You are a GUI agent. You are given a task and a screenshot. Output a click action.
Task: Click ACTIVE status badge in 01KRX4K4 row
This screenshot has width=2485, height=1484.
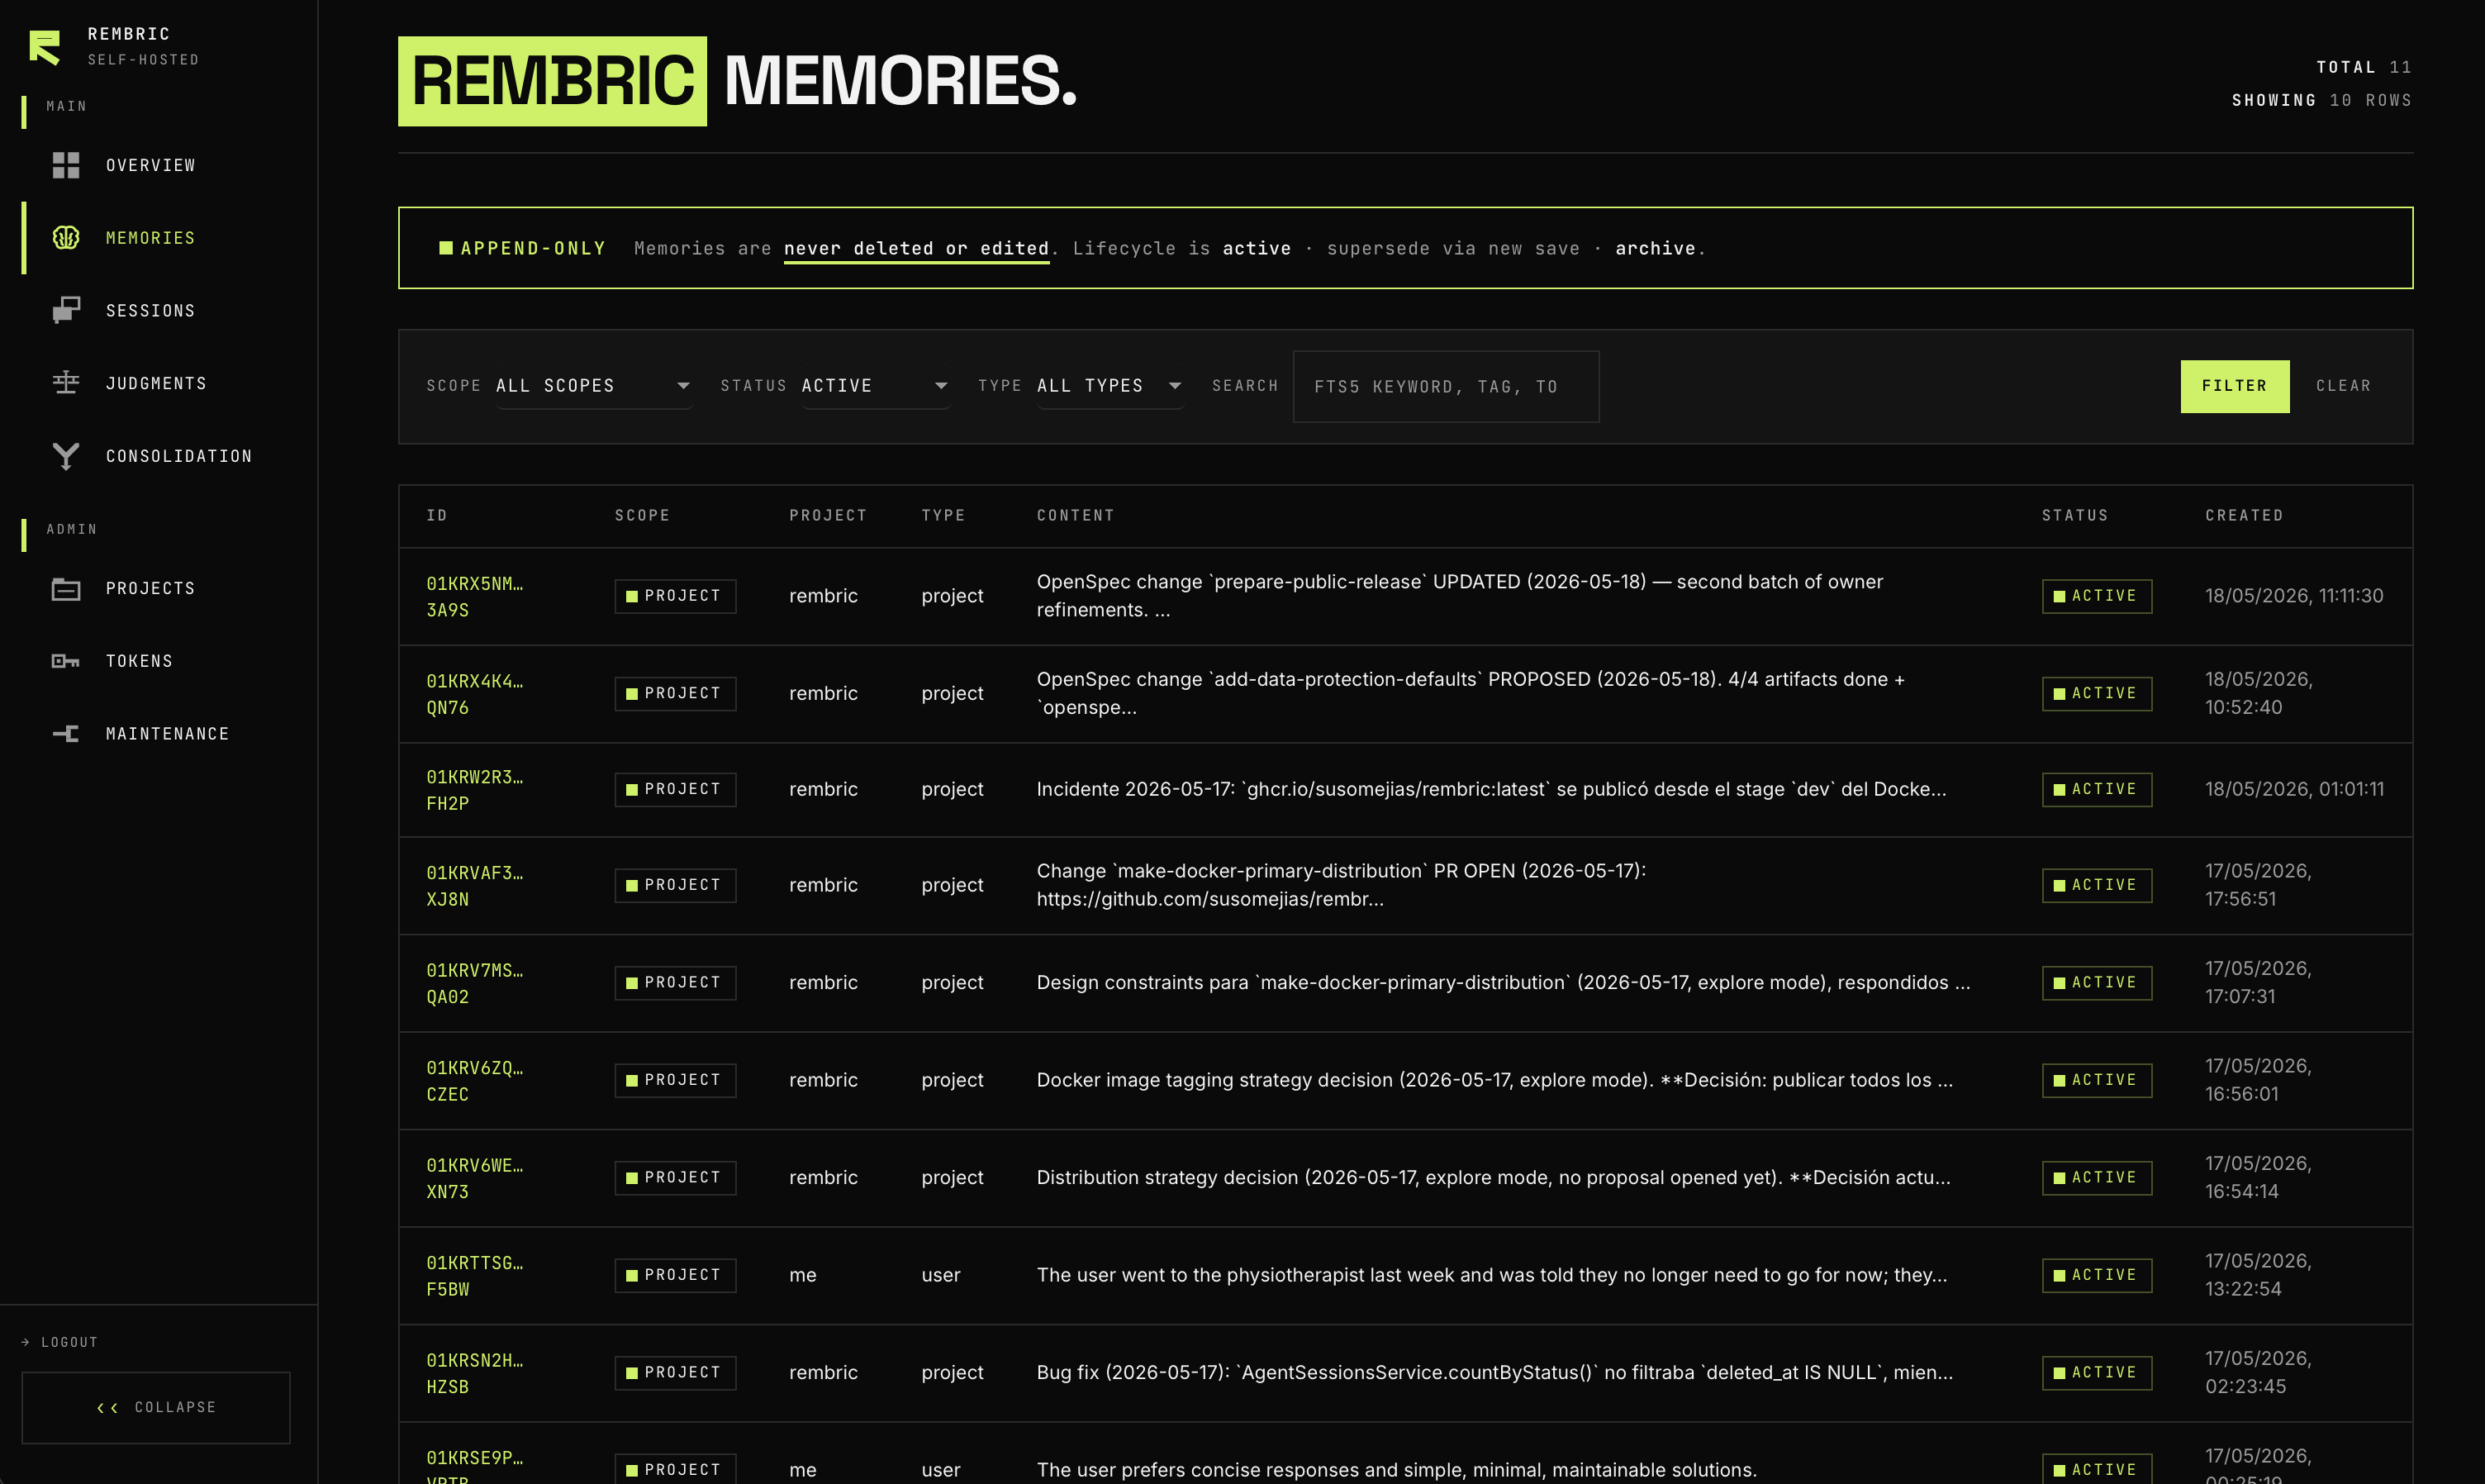[2096, 694]
